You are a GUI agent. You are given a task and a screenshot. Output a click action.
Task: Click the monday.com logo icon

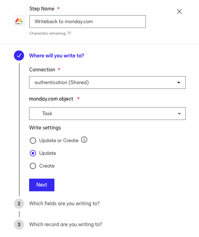(19, 21)
